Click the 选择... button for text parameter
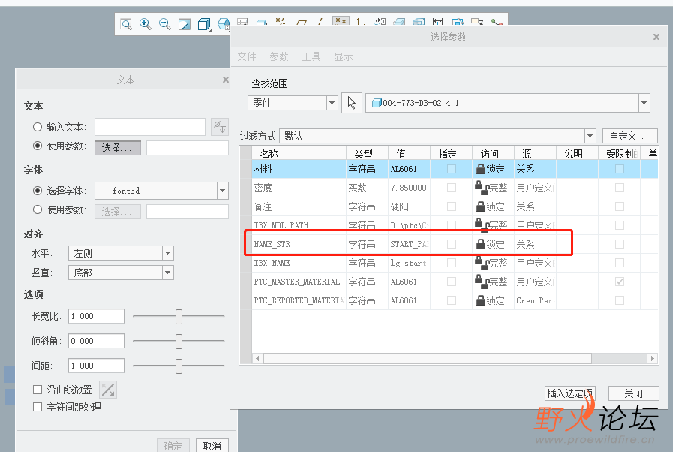673x452 pixels. (x=118, y=148)
